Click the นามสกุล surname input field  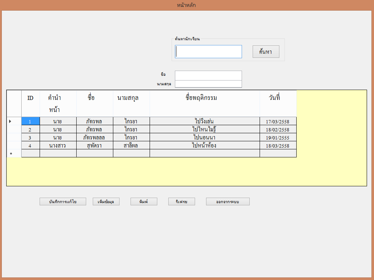(208, 84)
